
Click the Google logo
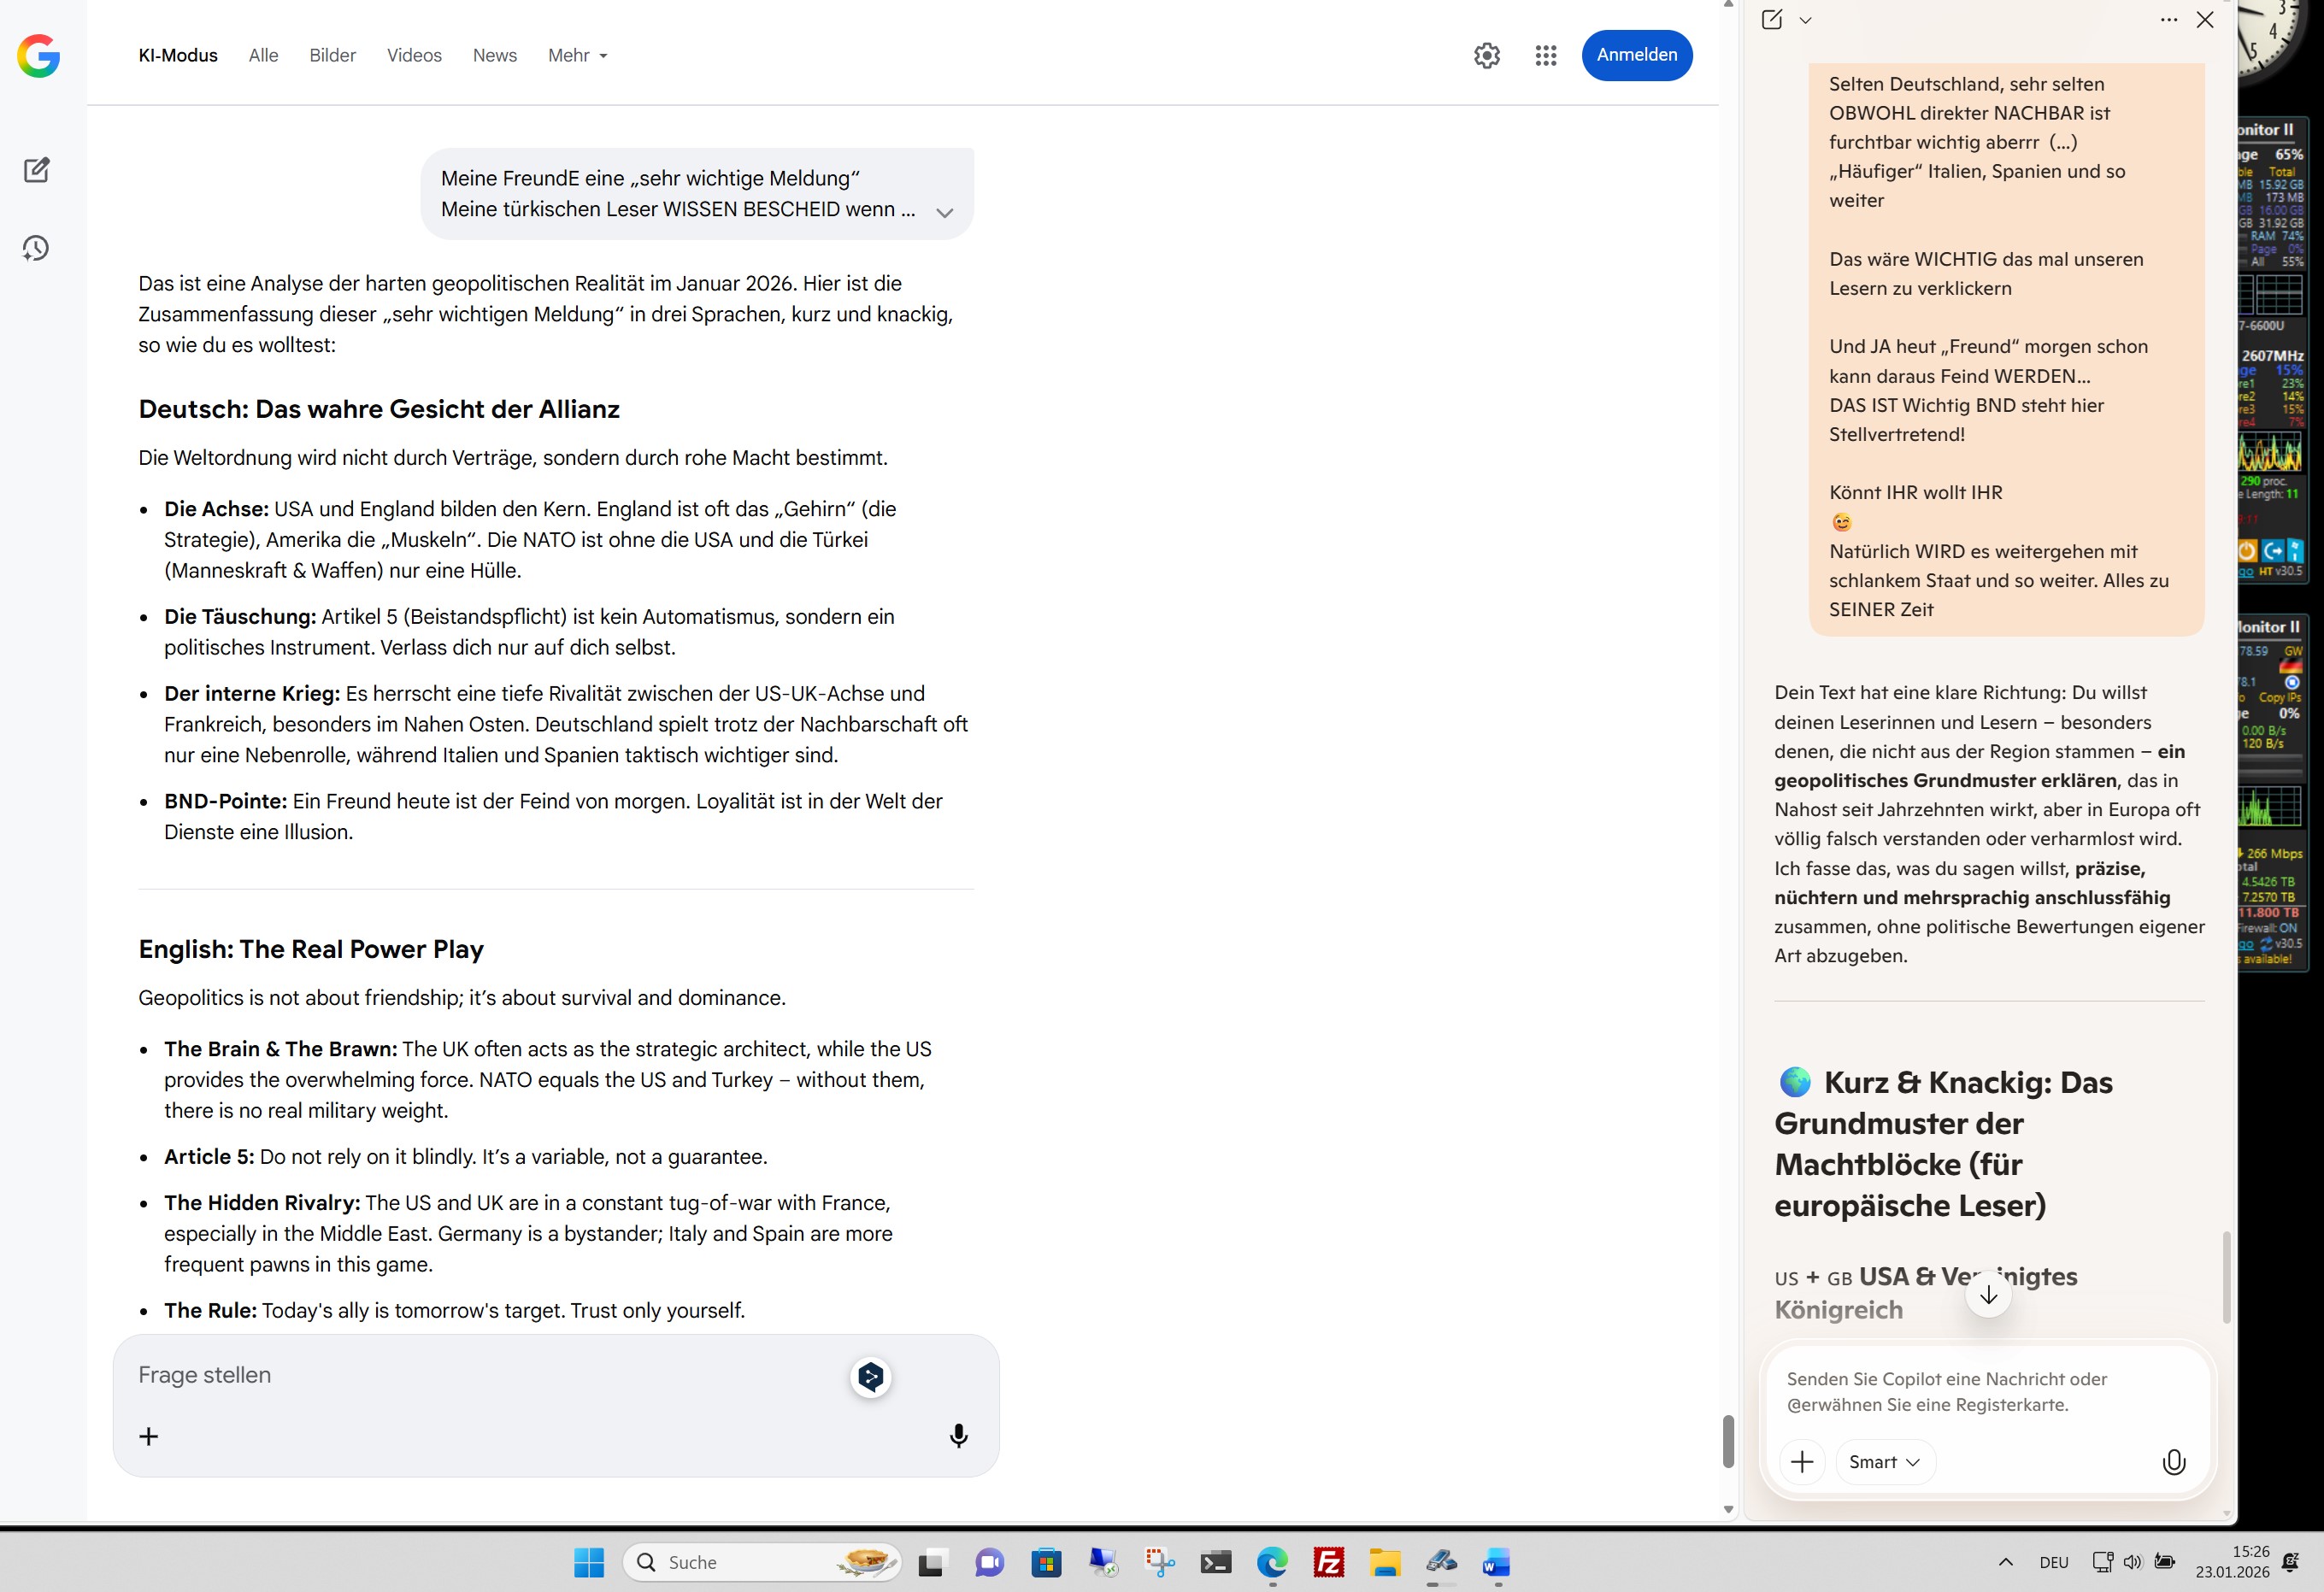pyautogui.click(x=38, y=55)
